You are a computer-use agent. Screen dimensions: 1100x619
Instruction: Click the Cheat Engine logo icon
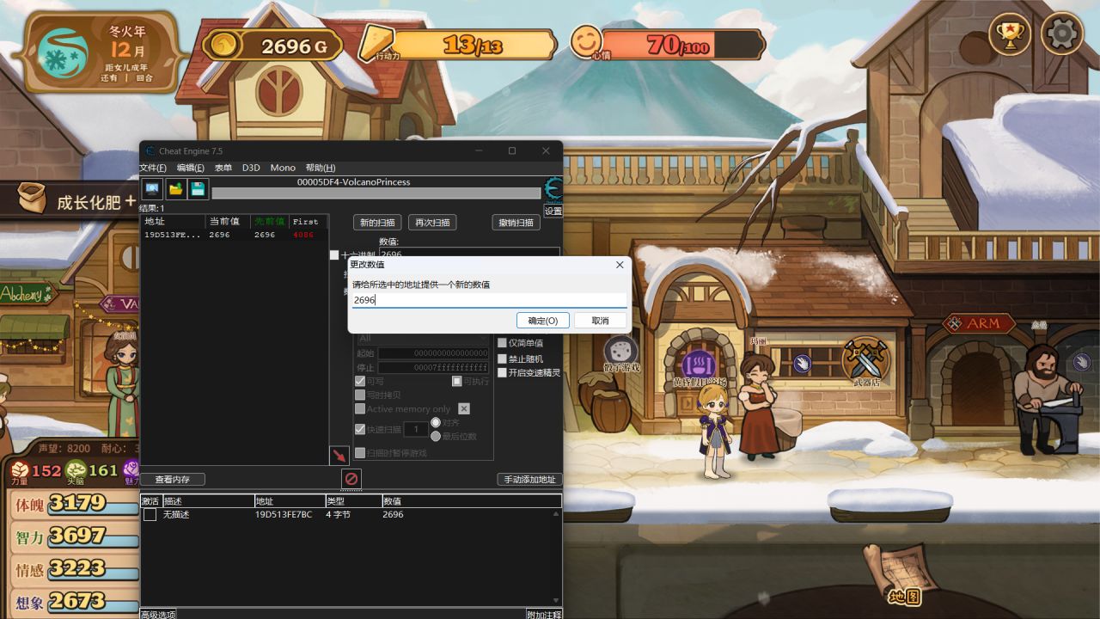(554, 188)
